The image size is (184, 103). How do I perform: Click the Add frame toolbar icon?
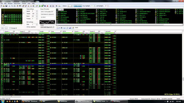[23, 6]
